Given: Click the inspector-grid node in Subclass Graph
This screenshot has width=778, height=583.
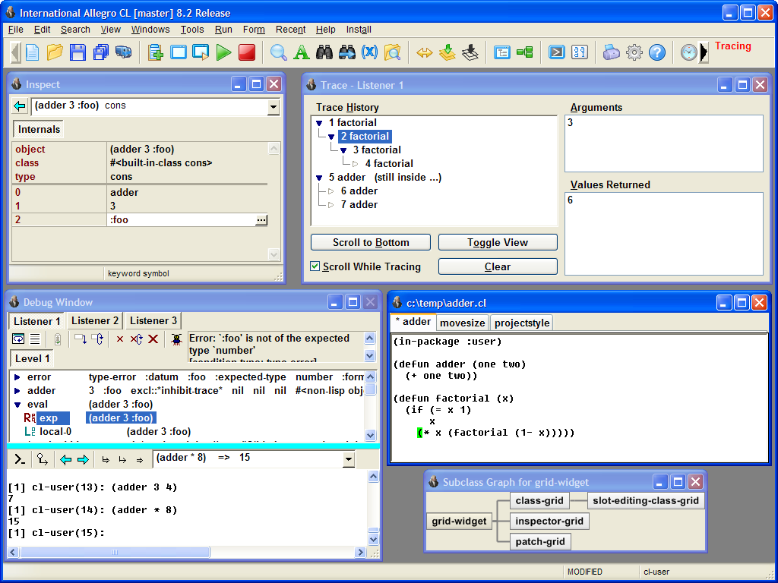Looking at the screenshot, I should coord(549,521).
